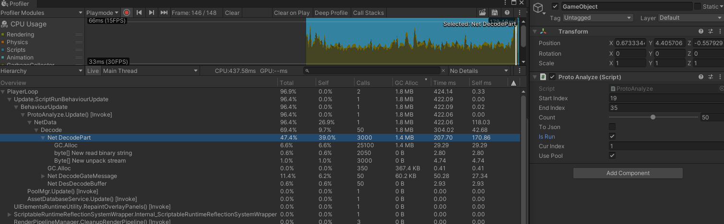Open the Profiler help icon
Screen dimensions: 724x224
507,13
